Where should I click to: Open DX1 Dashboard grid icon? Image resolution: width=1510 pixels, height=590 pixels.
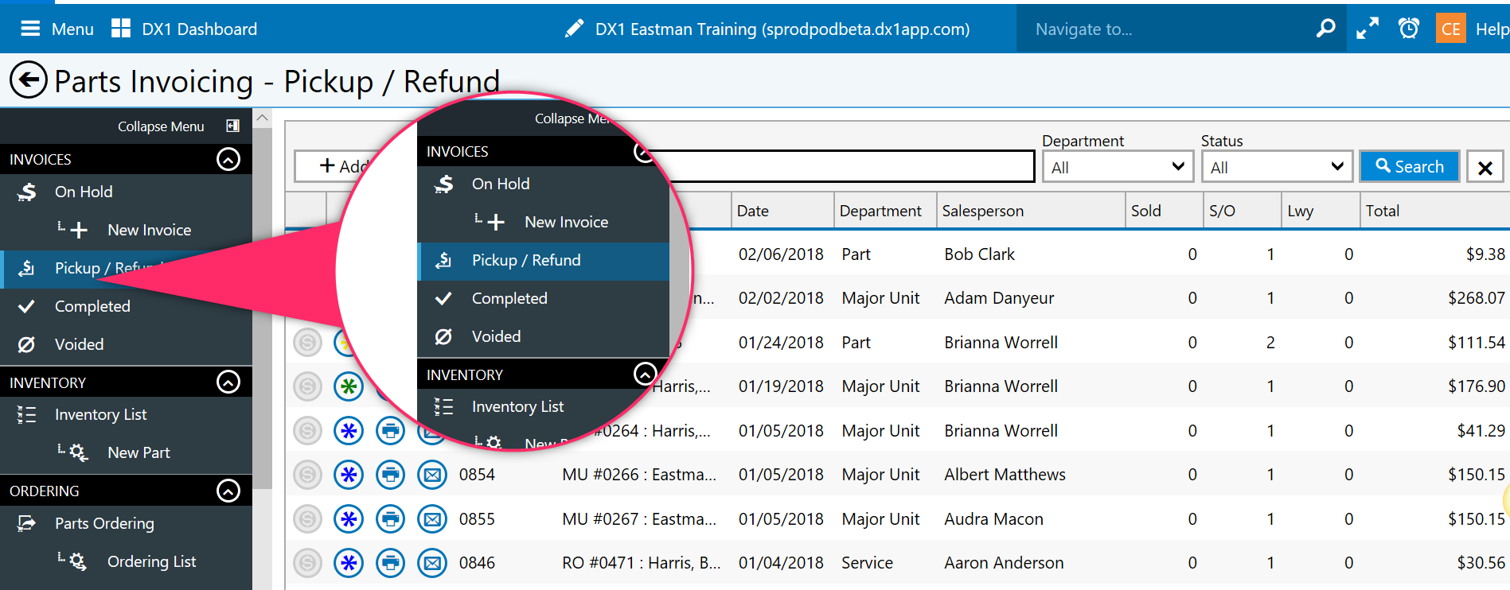point(121,29)
